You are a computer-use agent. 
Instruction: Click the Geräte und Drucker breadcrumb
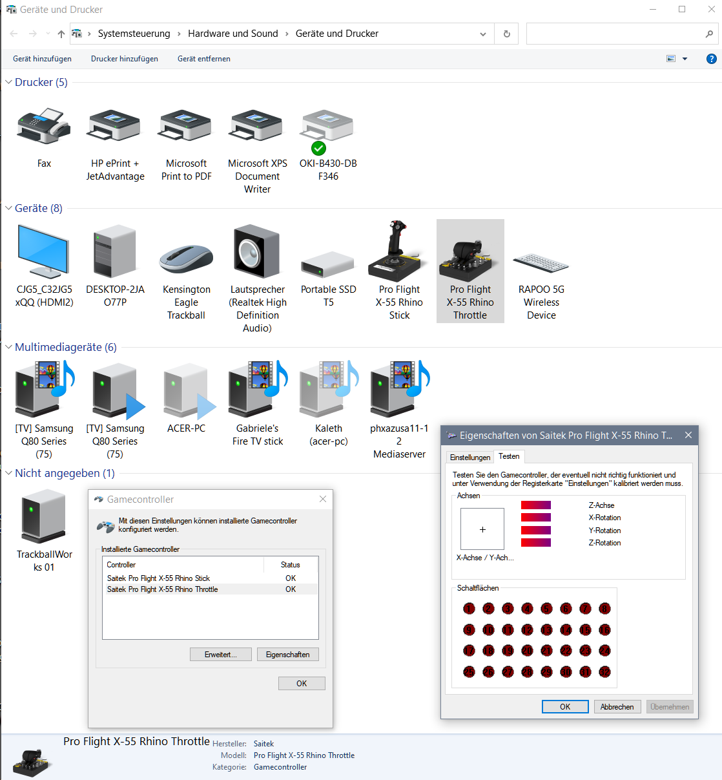[337, 34]
